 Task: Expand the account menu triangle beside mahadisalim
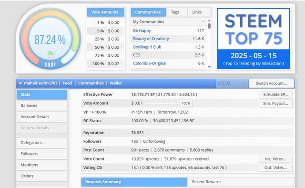20,84
